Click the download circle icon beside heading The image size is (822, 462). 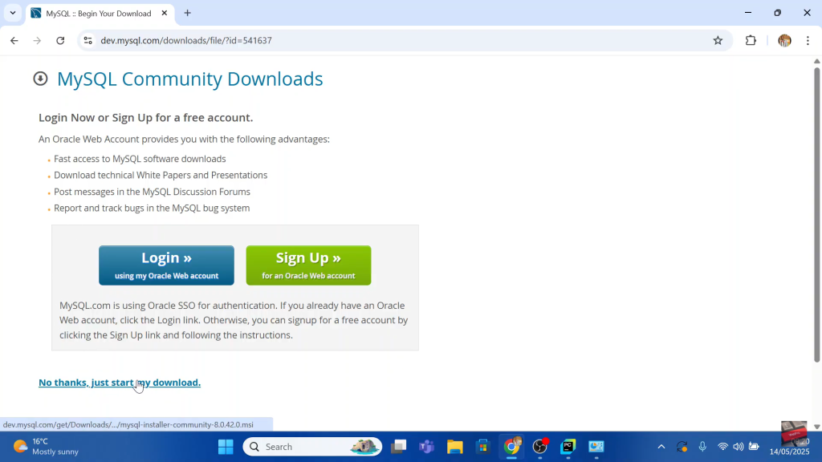(40, 79)
